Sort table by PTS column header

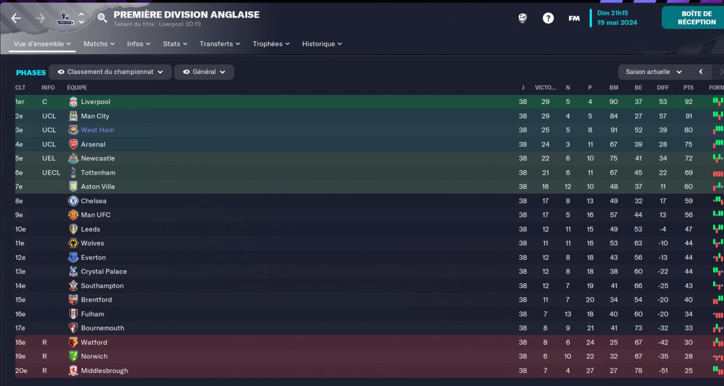[688, 88]
